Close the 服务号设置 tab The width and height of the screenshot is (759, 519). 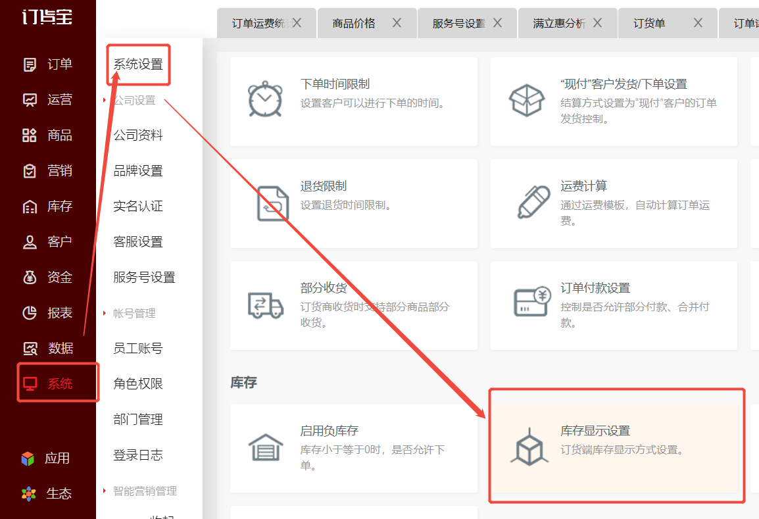click(x=497, y=23)
